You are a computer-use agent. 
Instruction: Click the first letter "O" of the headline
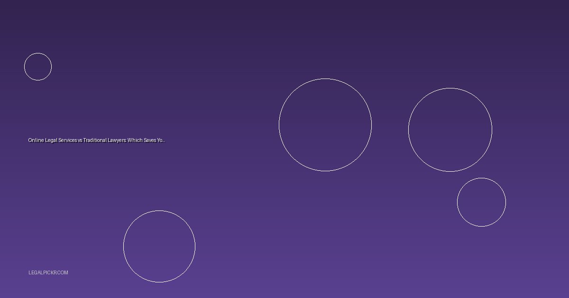(30, 140)
